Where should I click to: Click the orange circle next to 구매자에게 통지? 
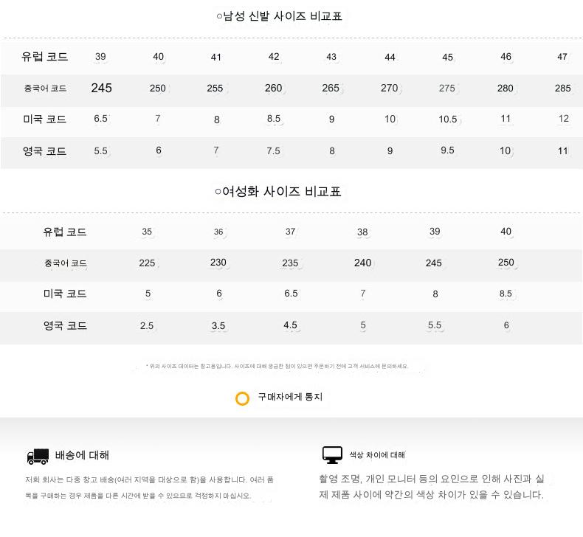click(x=242, y=398)
